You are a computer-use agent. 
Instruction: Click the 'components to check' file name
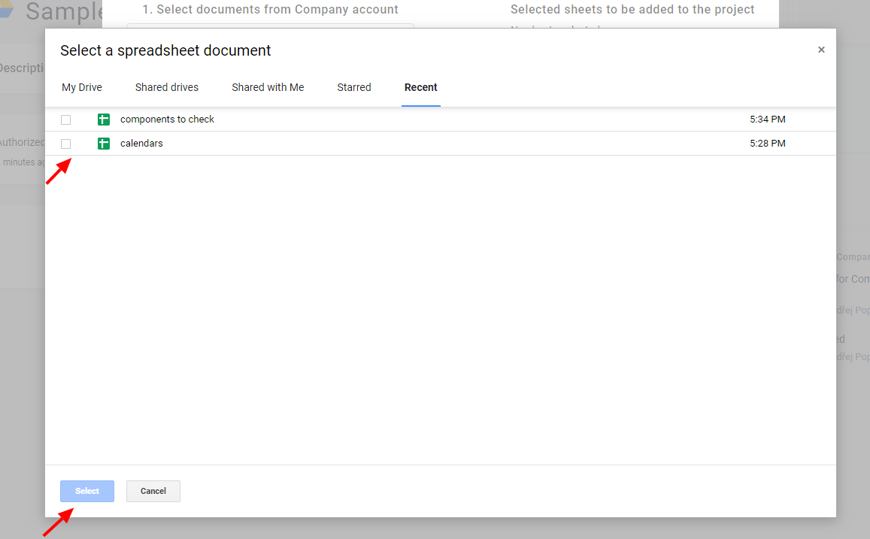167,120
